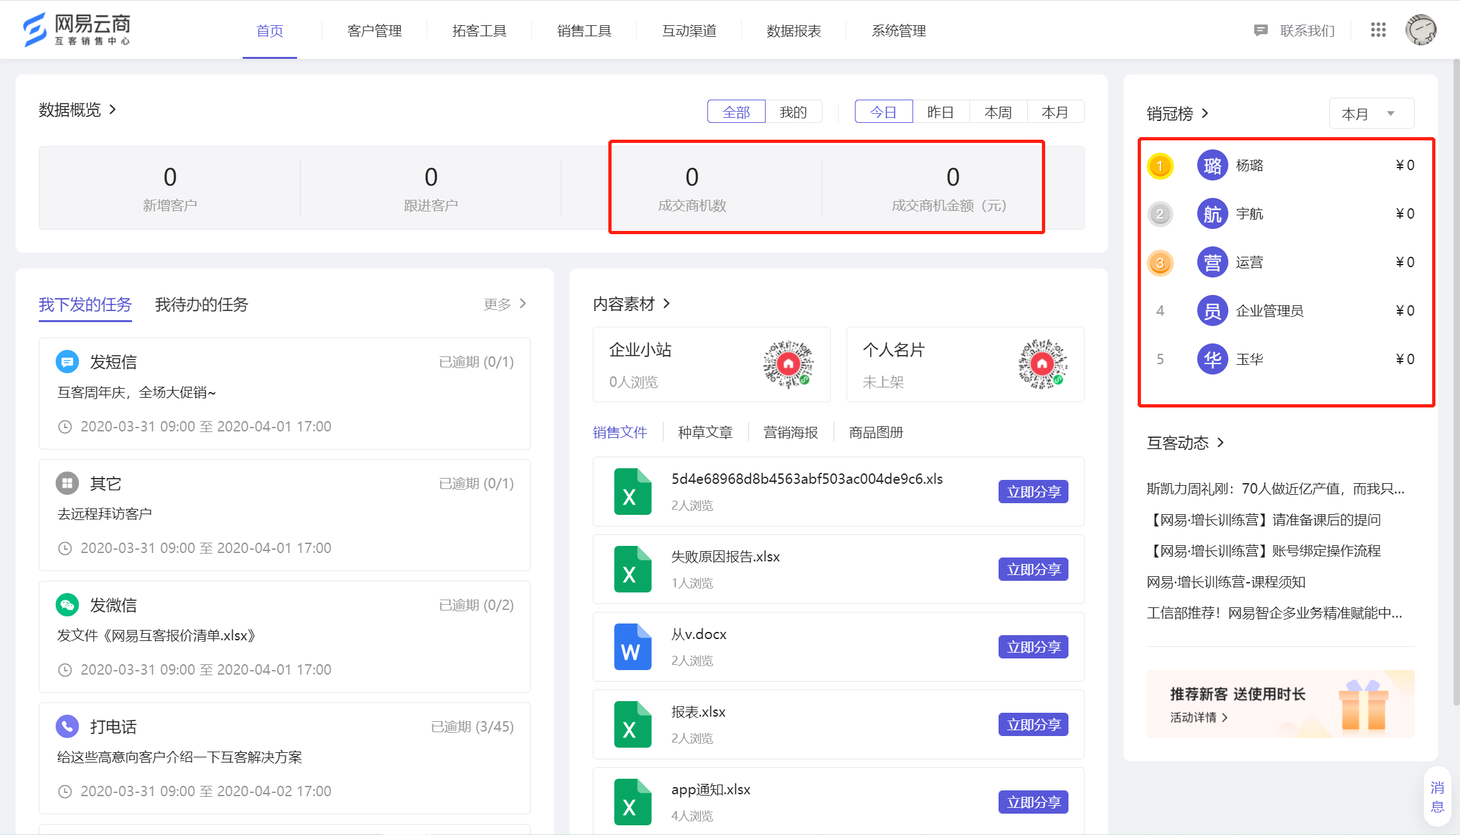Image resolution: width=1460 pixels, height=835 pixels.
Task: Expand 内容素材 via its chevron
Action: (667, 303)
